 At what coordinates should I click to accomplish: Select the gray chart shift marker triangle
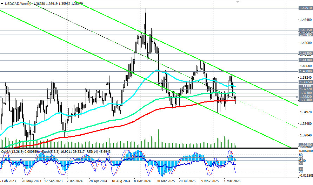(x=238, y=1)
